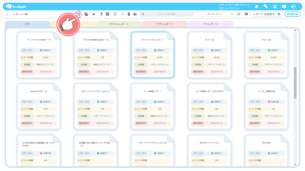Screen dimensions: 305x171
Task: Select the データ_手動実行用 report title
Action: tap(266, 91)
